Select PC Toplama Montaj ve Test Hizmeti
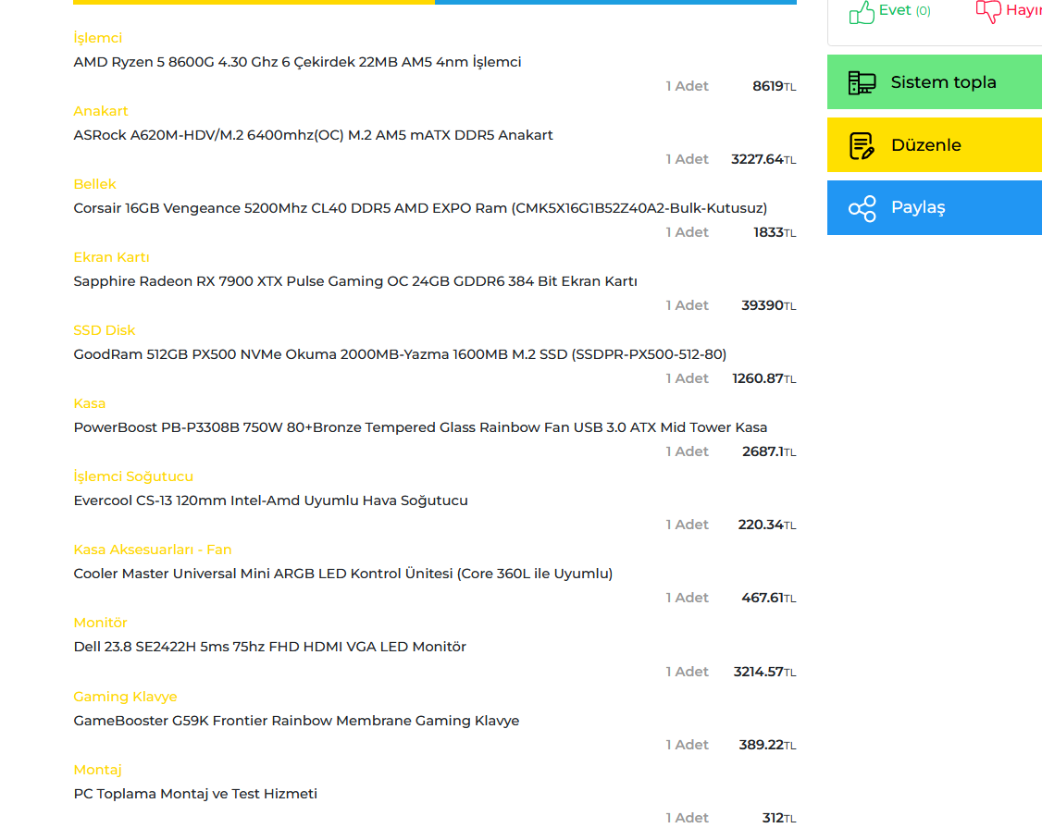 195,794
